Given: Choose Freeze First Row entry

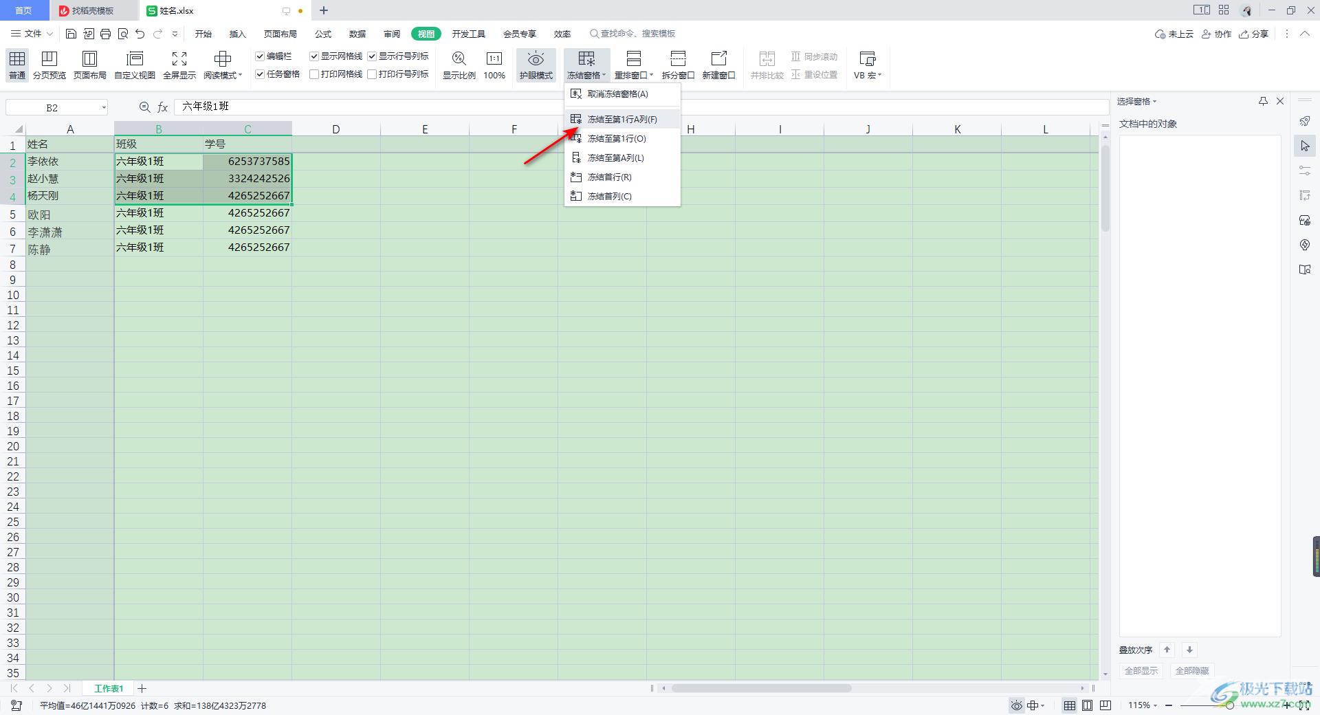Looking at the screenshot, I should point(622,177).
